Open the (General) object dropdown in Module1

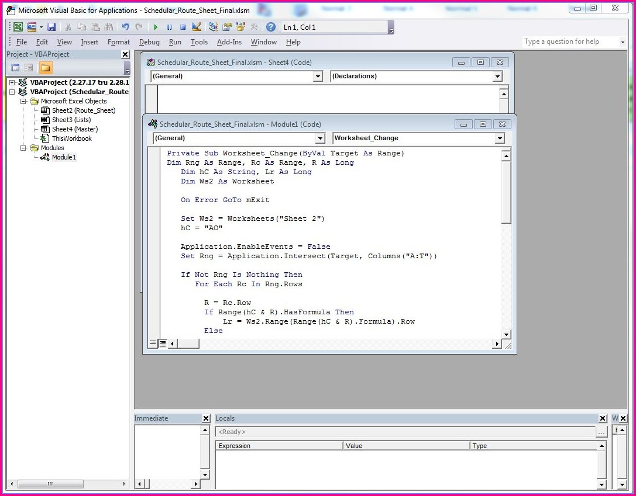pos(319,138)
